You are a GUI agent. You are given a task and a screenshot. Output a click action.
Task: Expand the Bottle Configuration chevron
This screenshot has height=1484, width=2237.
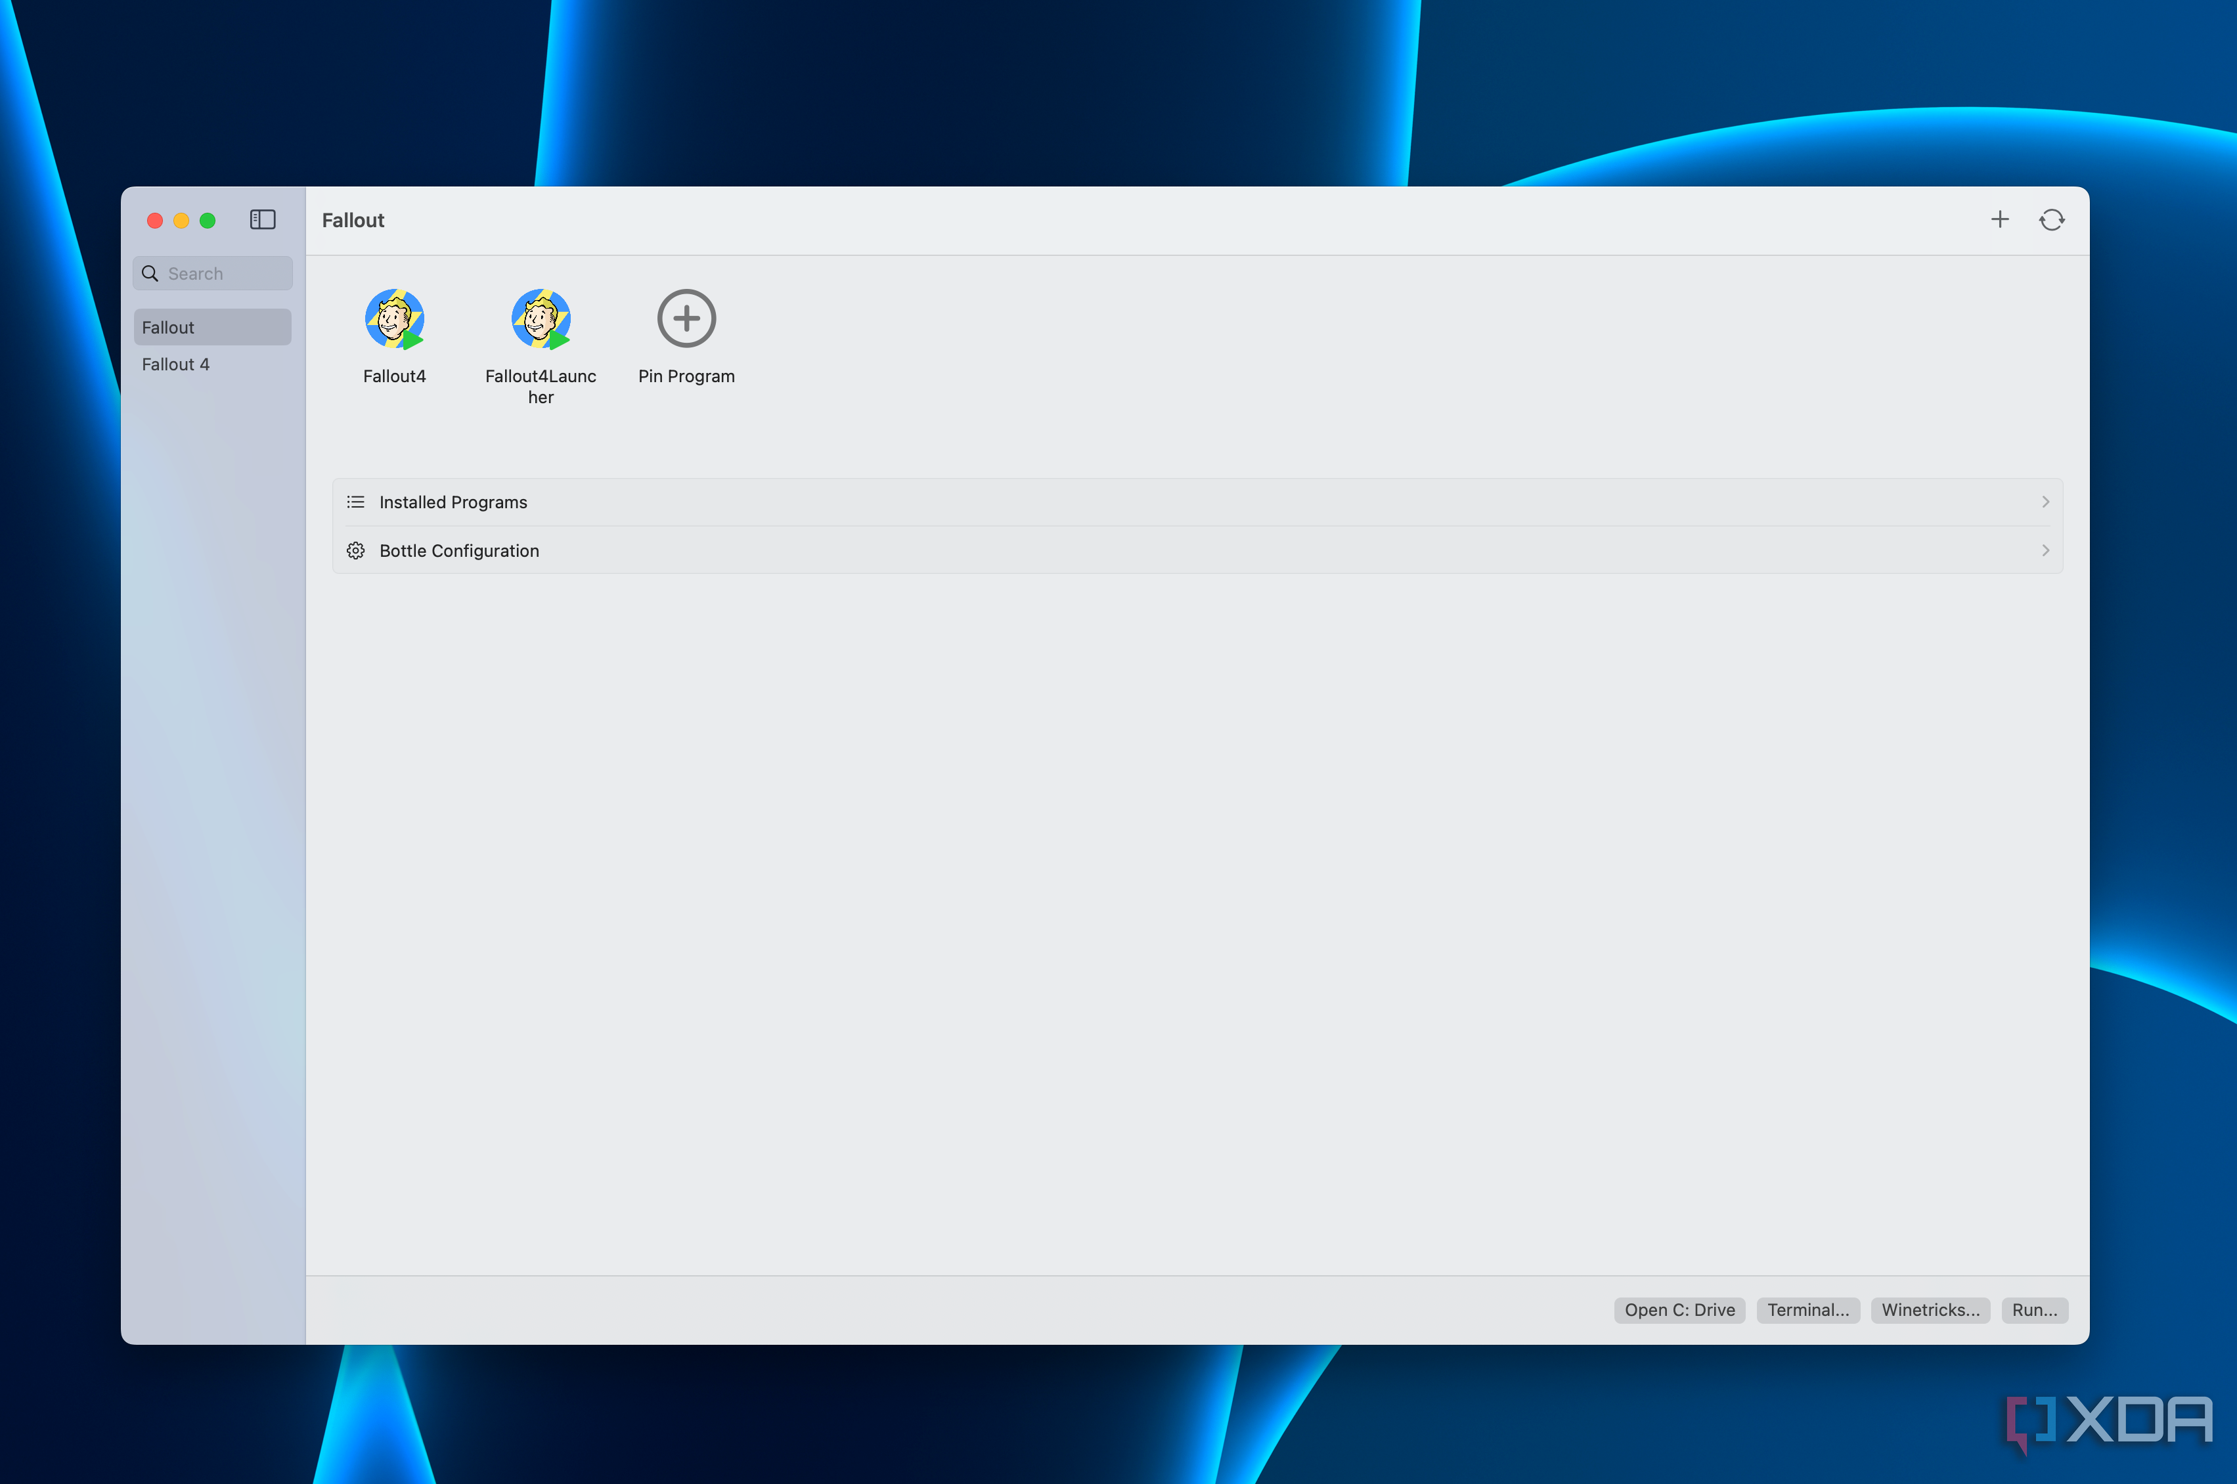click(2045, 551)
